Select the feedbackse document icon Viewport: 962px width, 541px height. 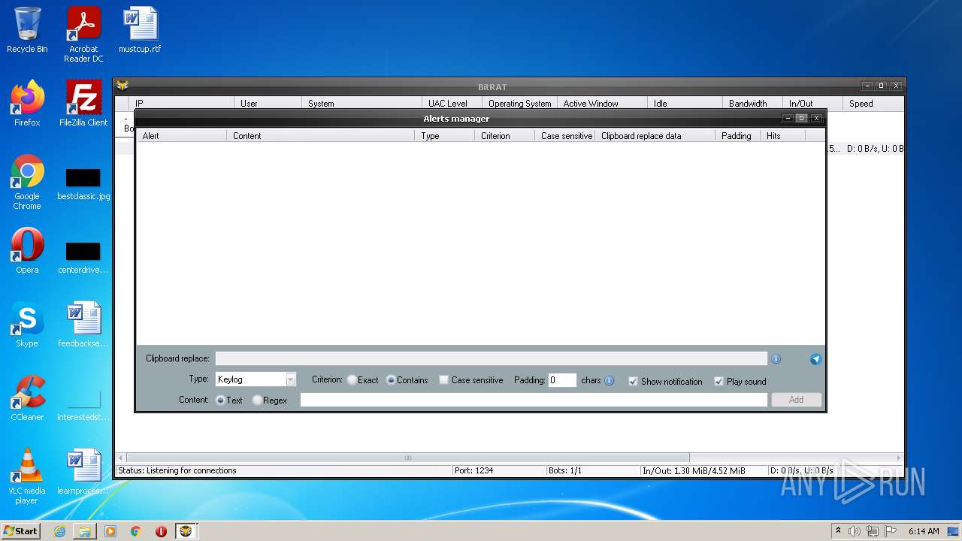[x=83, y=324]
